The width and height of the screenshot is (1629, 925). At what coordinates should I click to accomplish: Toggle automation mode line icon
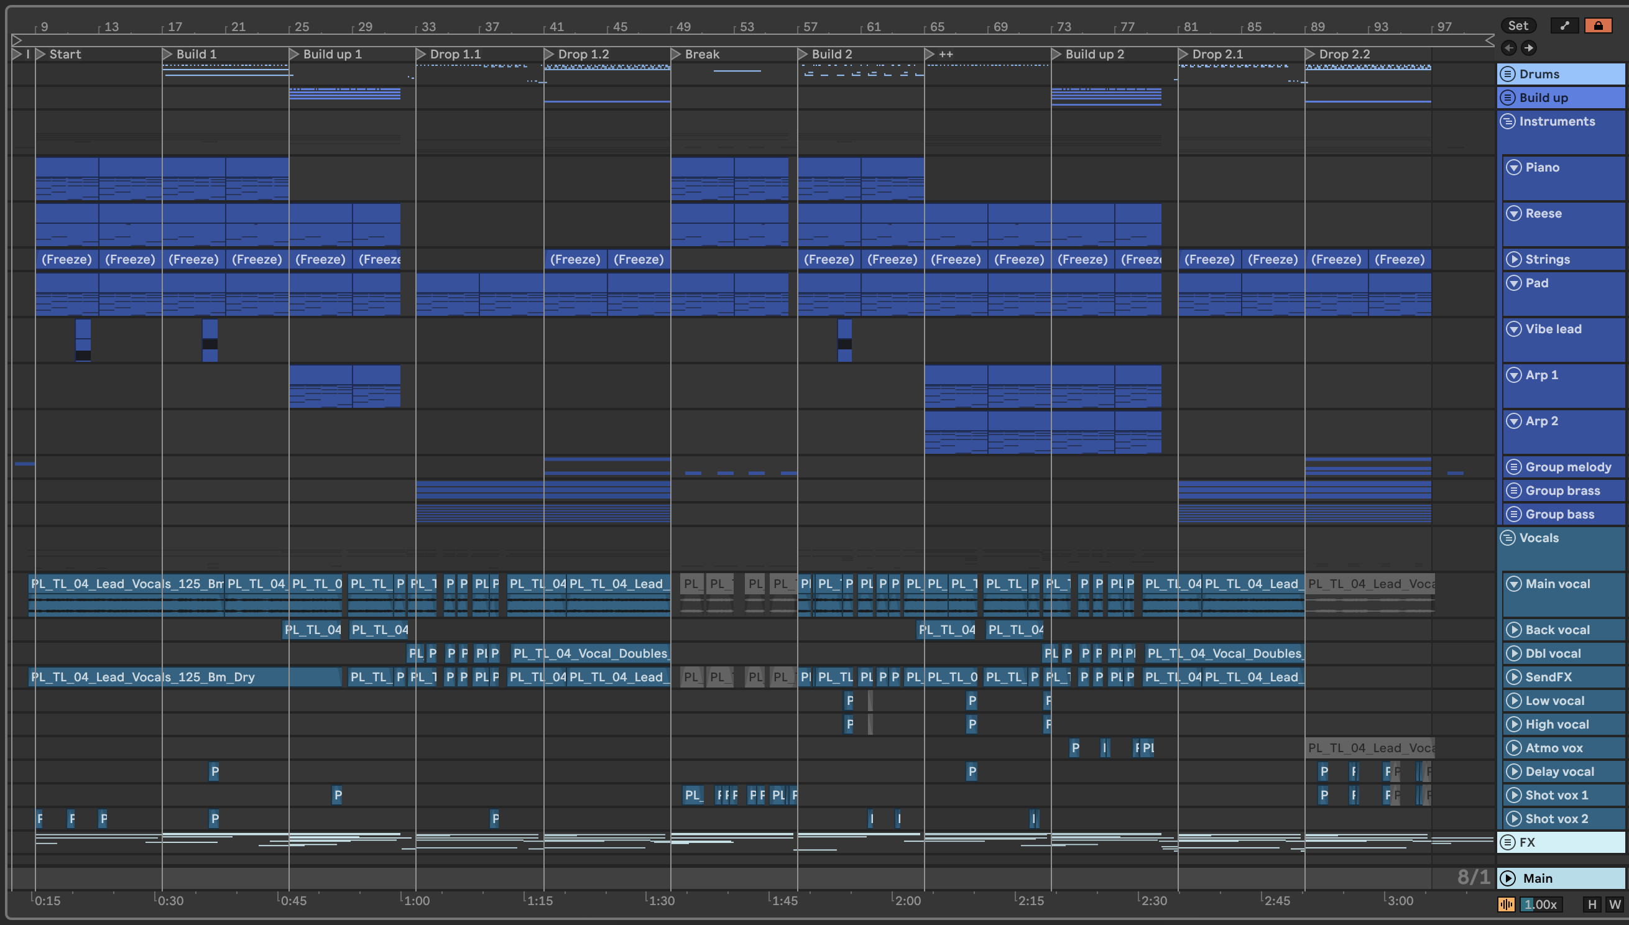click(x=1565, y=25)
